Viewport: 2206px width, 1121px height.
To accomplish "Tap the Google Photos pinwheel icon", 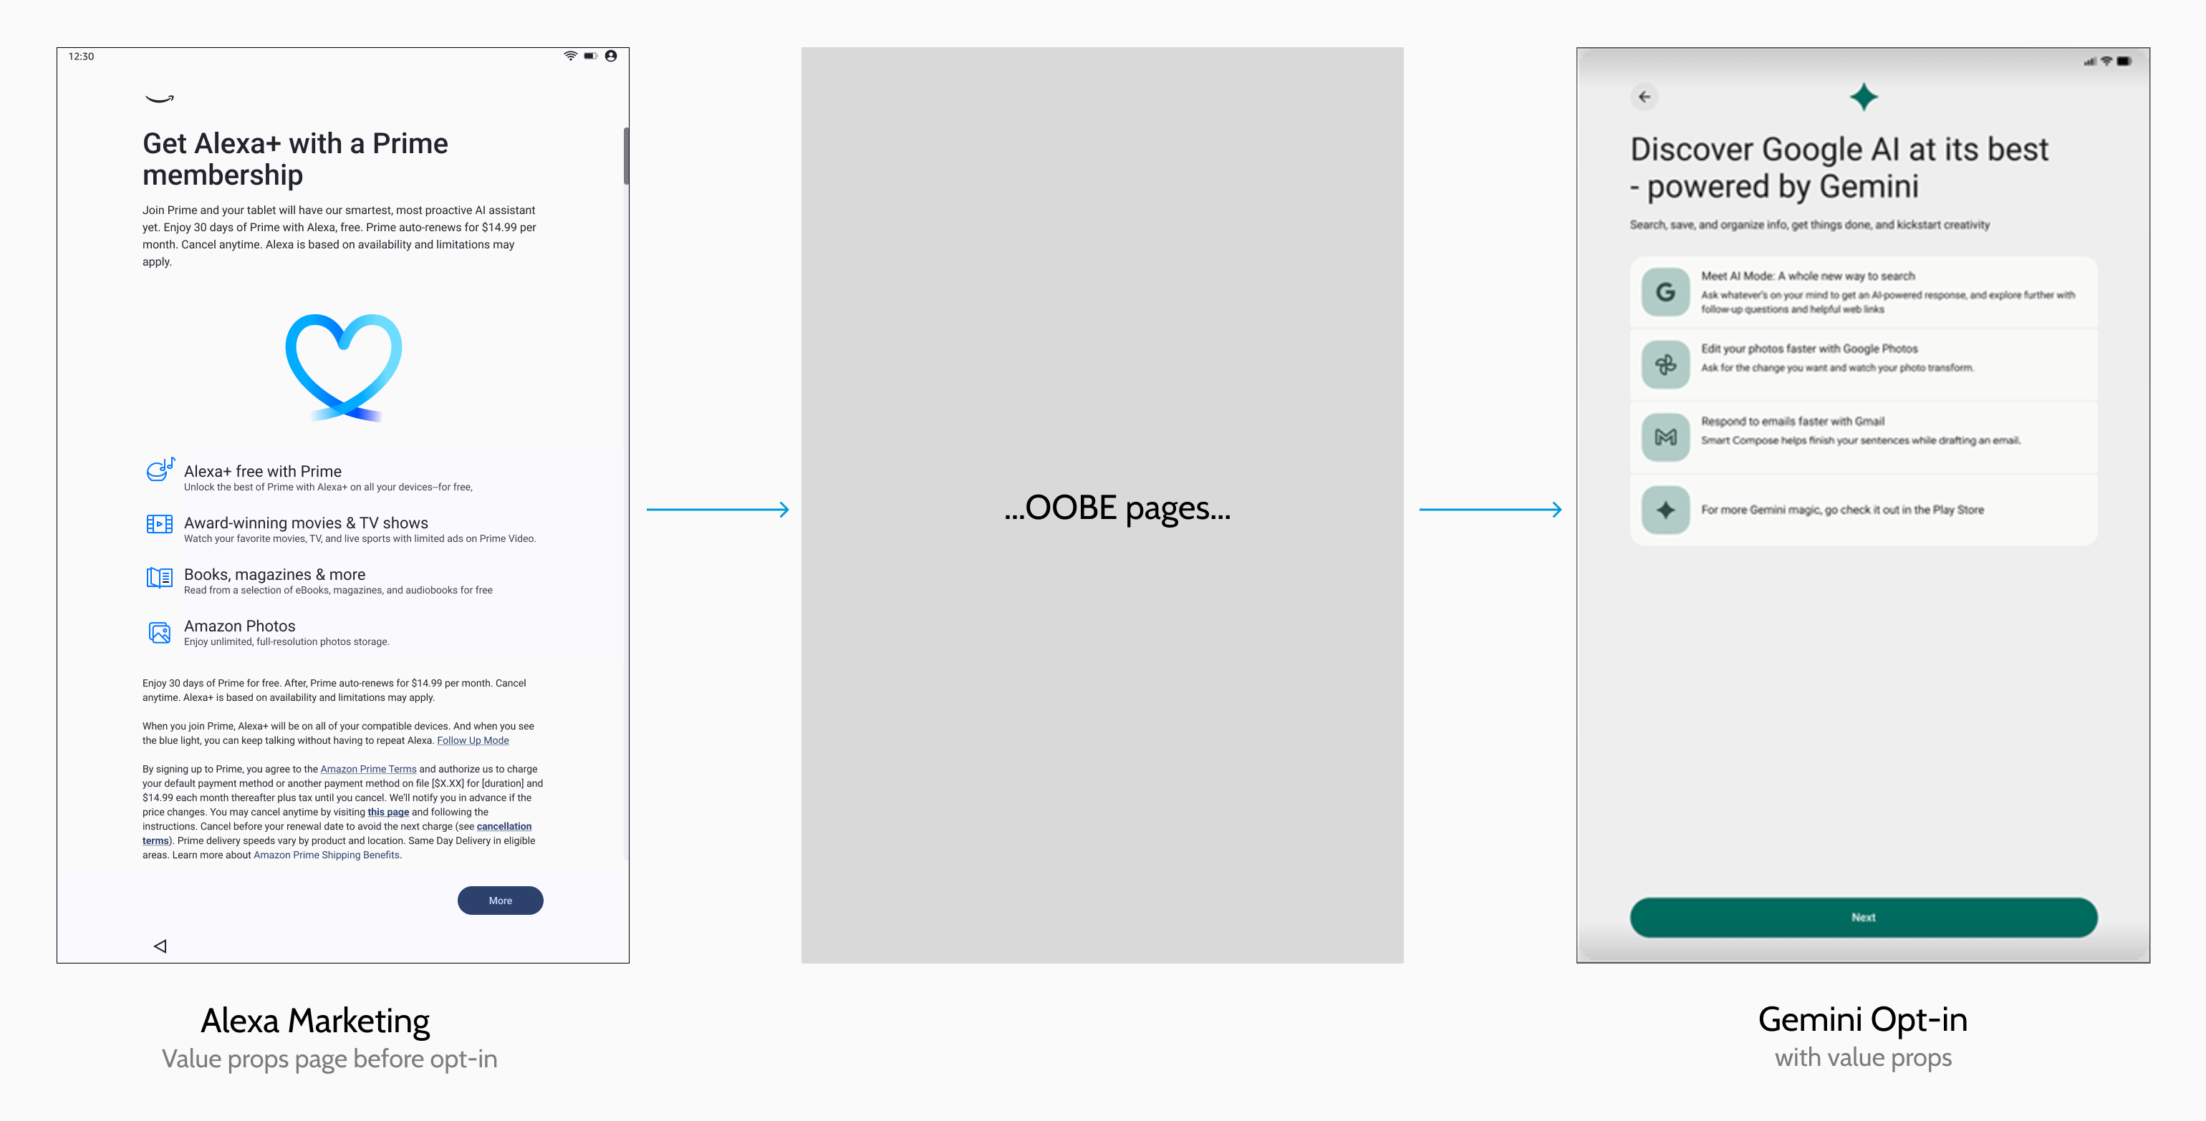I will [x=1666, y=365].
